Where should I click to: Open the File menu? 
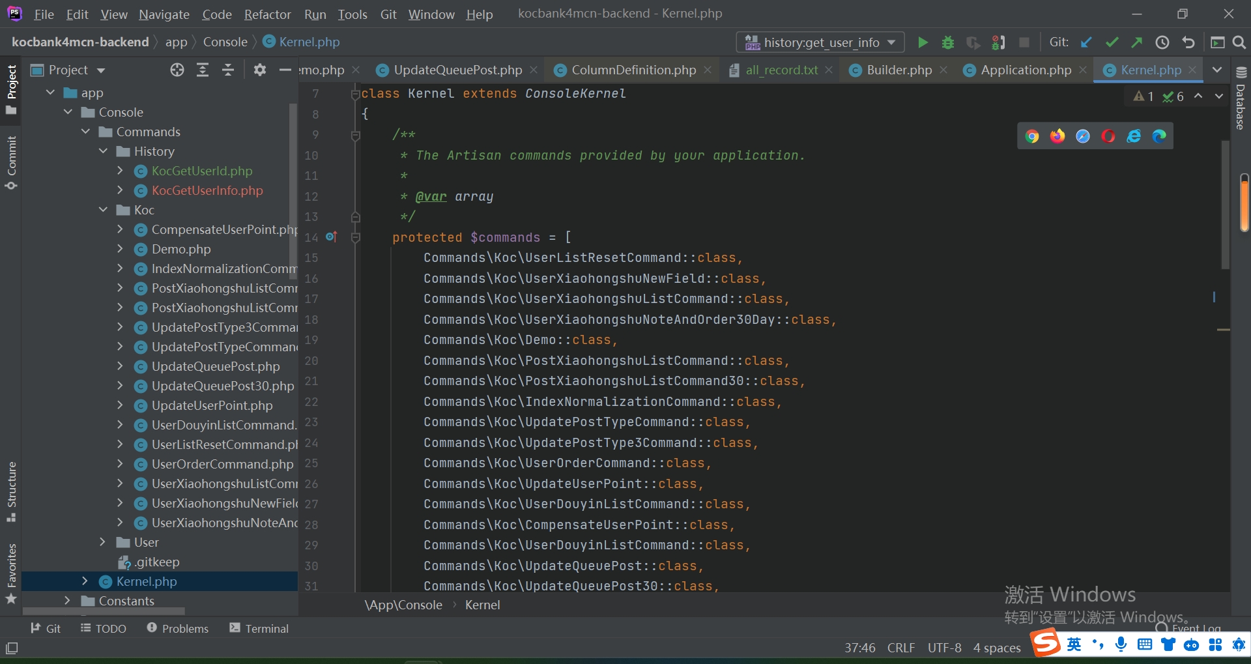pos(44,14)
